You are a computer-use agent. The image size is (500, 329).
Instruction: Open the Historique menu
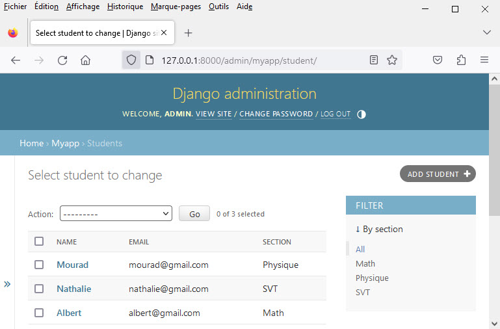pyautogui.click(x=125, y=7)
